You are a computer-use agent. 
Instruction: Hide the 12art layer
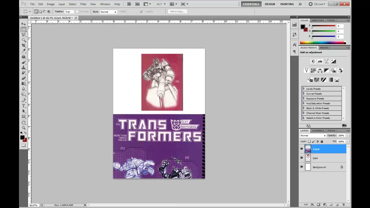[x=301, y=149]
